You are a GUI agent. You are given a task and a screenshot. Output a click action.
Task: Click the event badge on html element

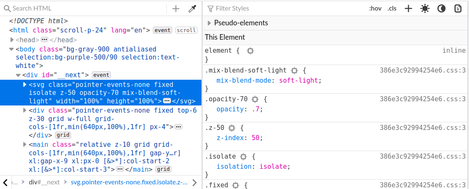pos(162,30)
